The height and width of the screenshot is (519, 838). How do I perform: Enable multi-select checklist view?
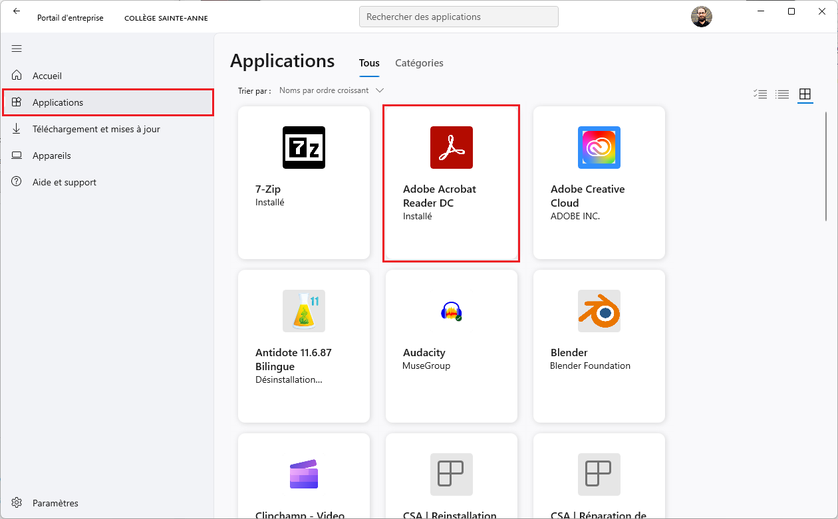[x=760, y=94]
